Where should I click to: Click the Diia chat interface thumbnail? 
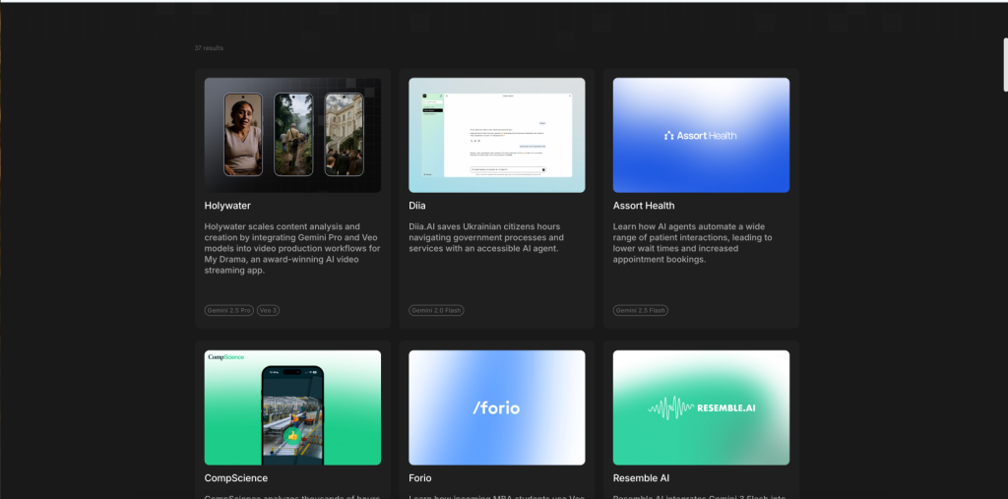(496, 135)
